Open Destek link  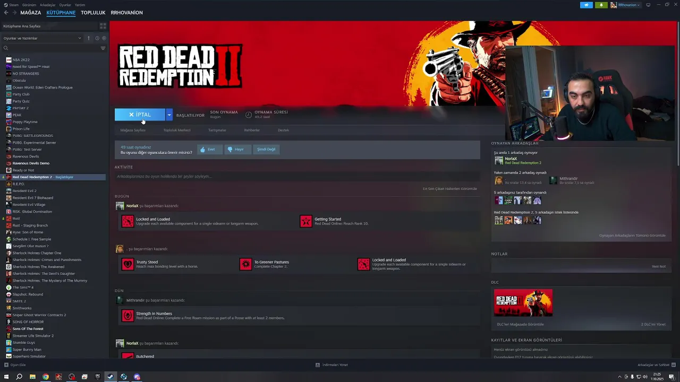coord(284,130)
